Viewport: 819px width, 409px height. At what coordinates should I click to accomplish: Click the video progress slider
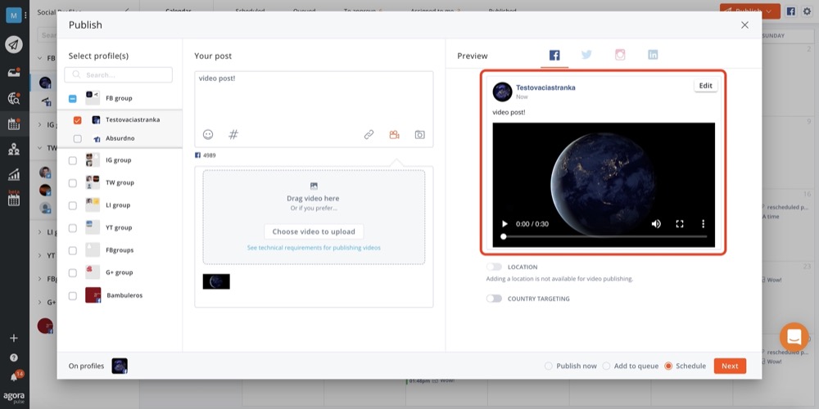point(604,236)
